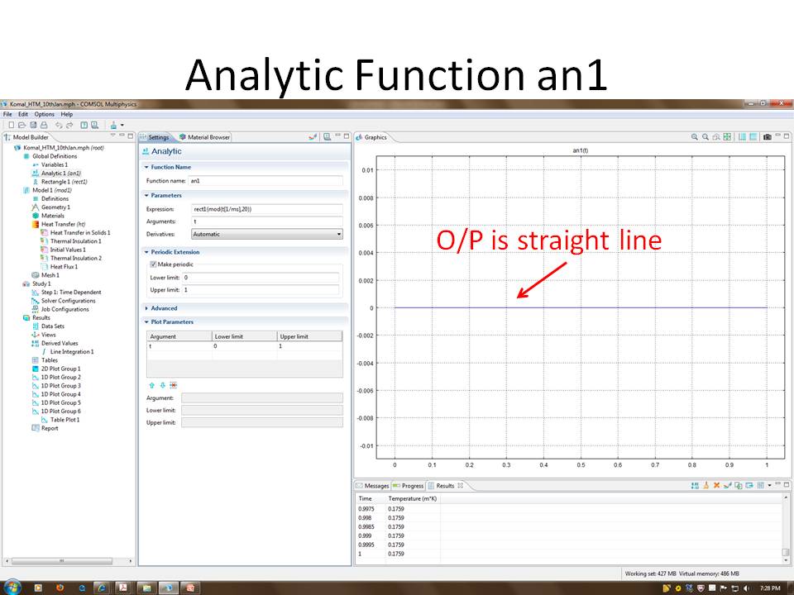Click the Zoom Extents icon in Graphics
Image resolution: width=794 pixels, height=595 pixels.
pyautogui.click(x=727, y=137)
